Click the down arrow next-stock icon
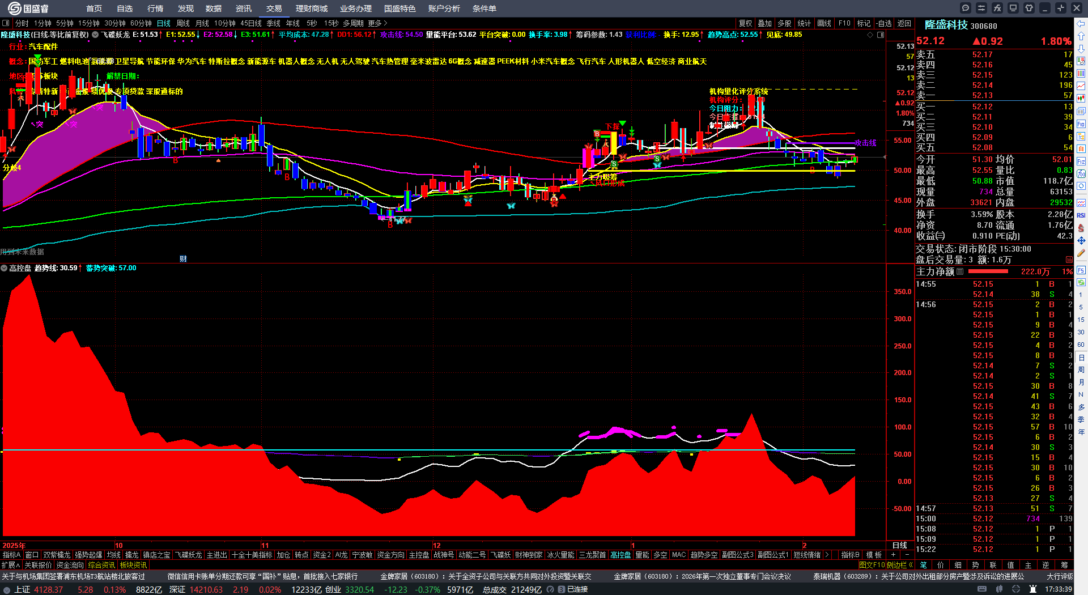Screen dimensions: 1088x595 pos(1081,49)
